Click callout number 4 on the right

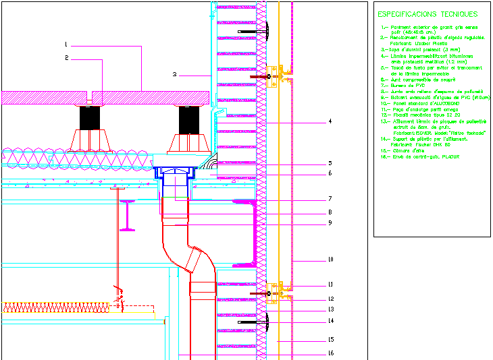[x=330, y=122]
